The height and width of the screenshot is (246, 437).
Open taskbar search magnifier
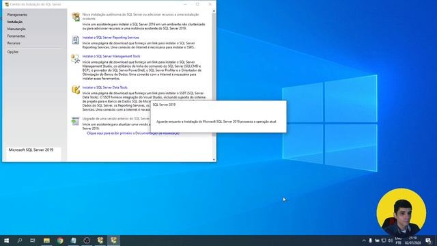point(20,241)
